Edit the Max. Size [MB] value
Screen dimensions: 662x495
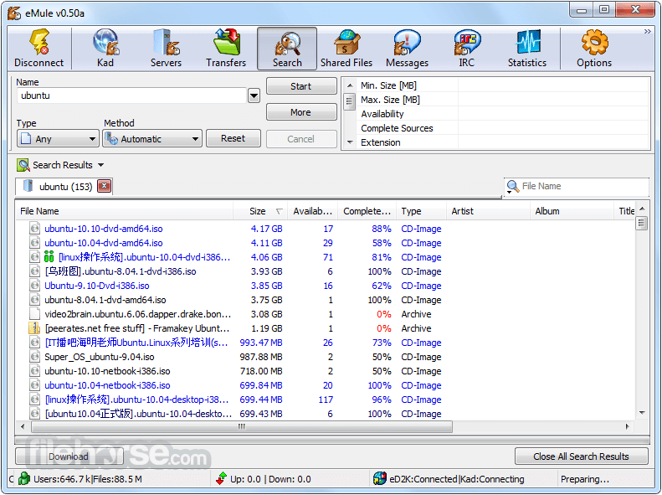(553, 101)
